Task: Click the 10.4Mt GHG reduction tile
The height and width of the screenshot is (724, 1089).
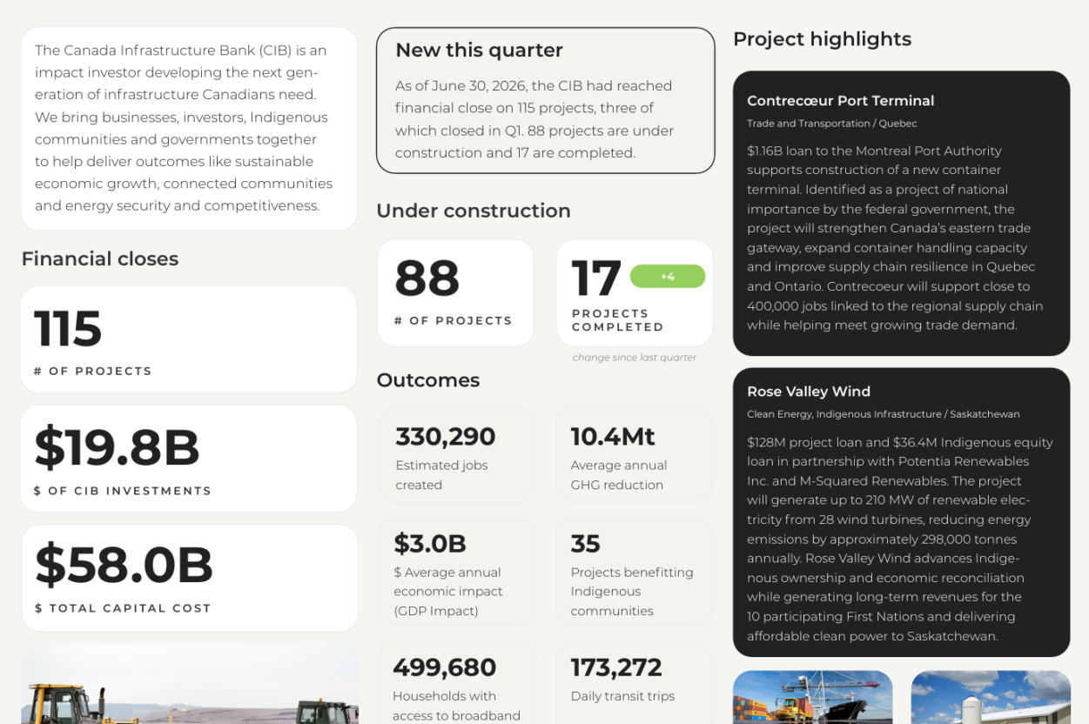Action: (x=635, y=455)
